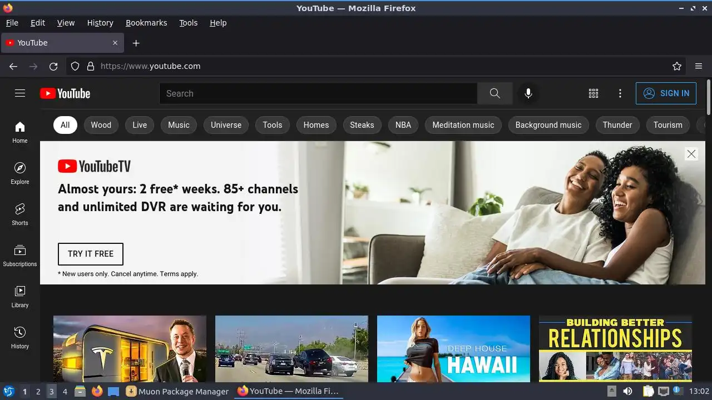
Task: Click the SIGN IN button
Action: click(666, 93)
